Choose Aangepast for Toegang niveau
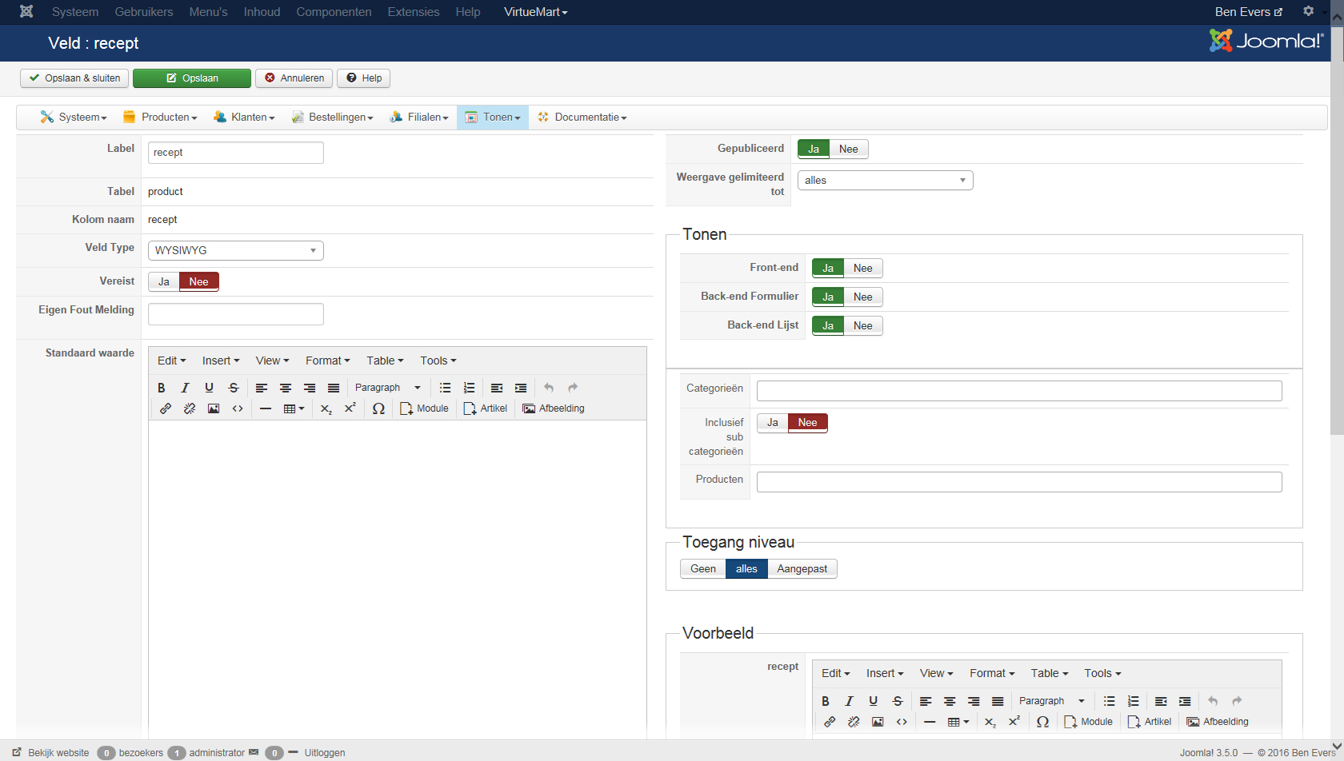This screenshot has width=1344, height=761. coord(802,568)
